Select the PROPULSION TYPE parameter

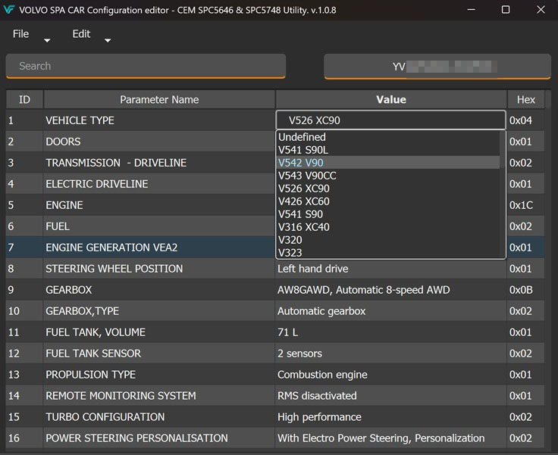(158, 374)
